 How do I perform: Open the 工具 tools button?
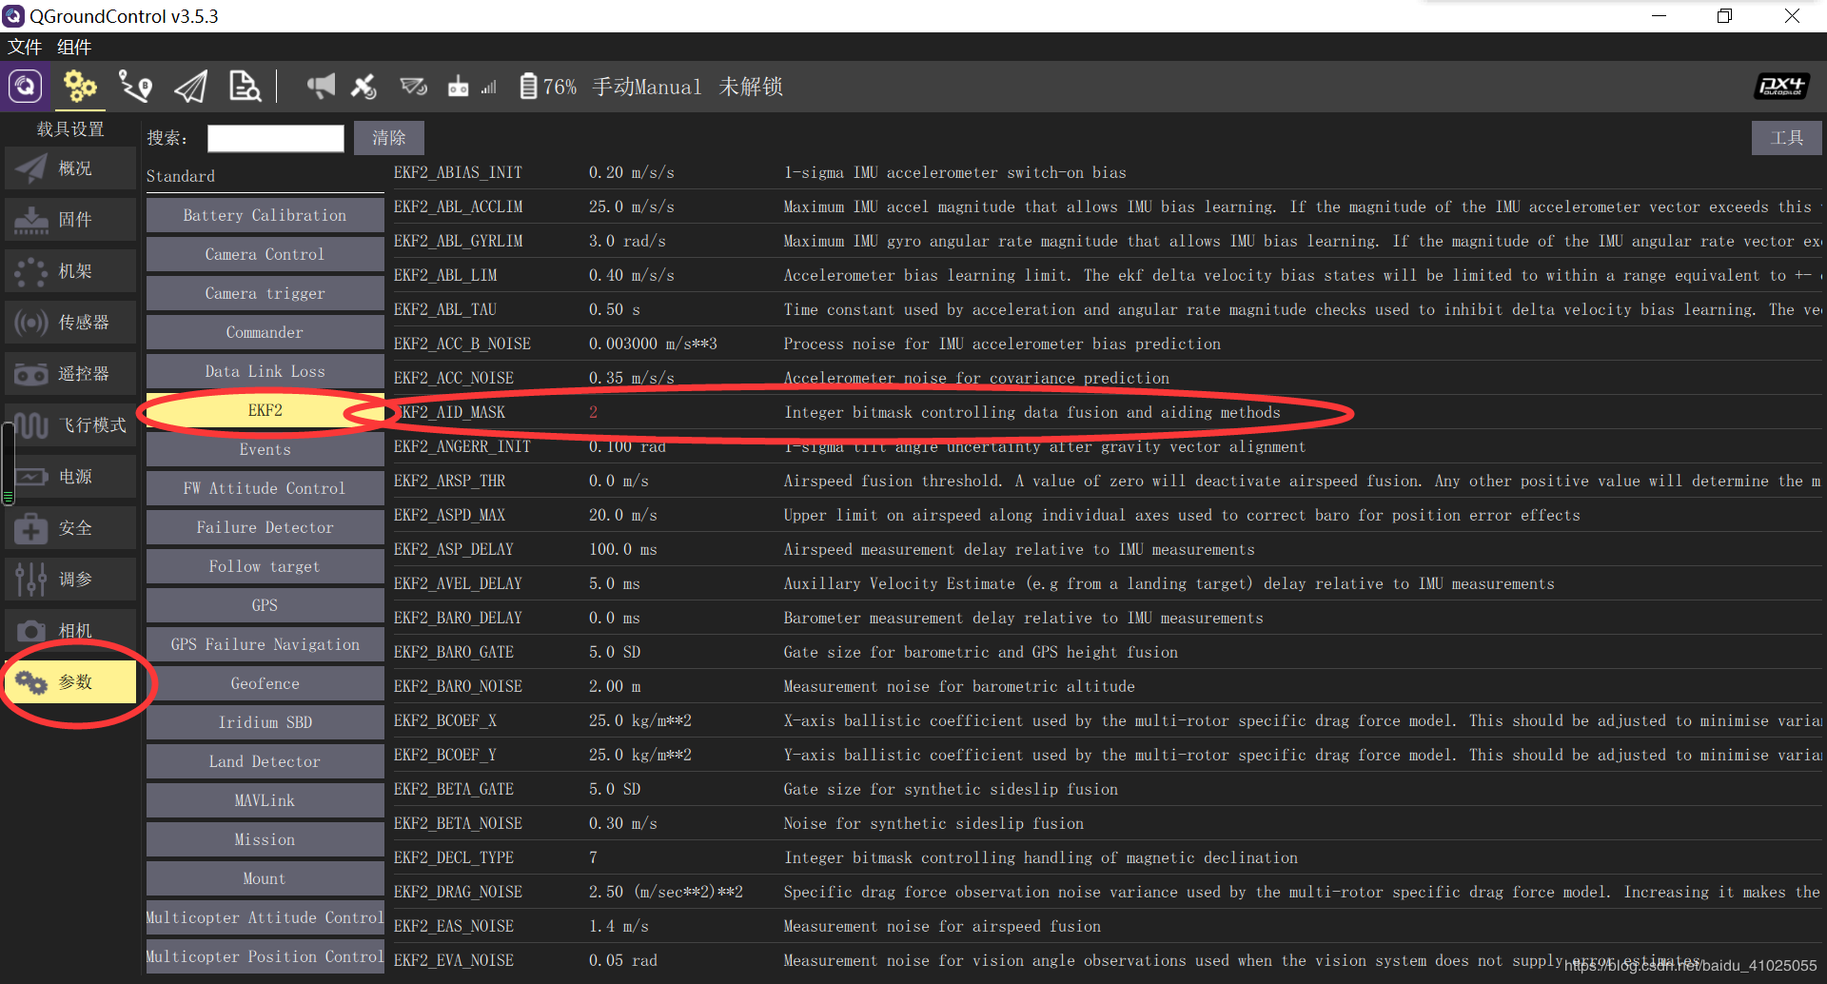point(1786,138)
